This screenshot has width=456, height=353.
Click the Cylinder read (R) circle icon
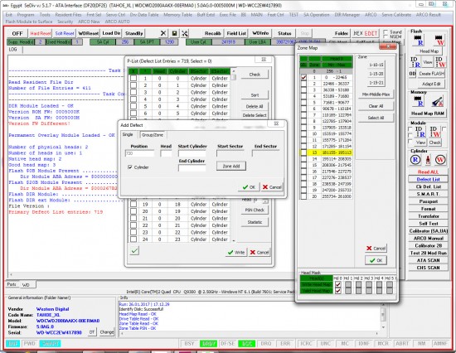[x=415, y=160]
